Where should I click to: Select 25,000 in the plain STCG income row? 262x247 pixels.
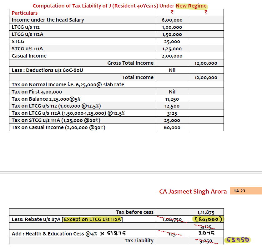coord(172,42)
